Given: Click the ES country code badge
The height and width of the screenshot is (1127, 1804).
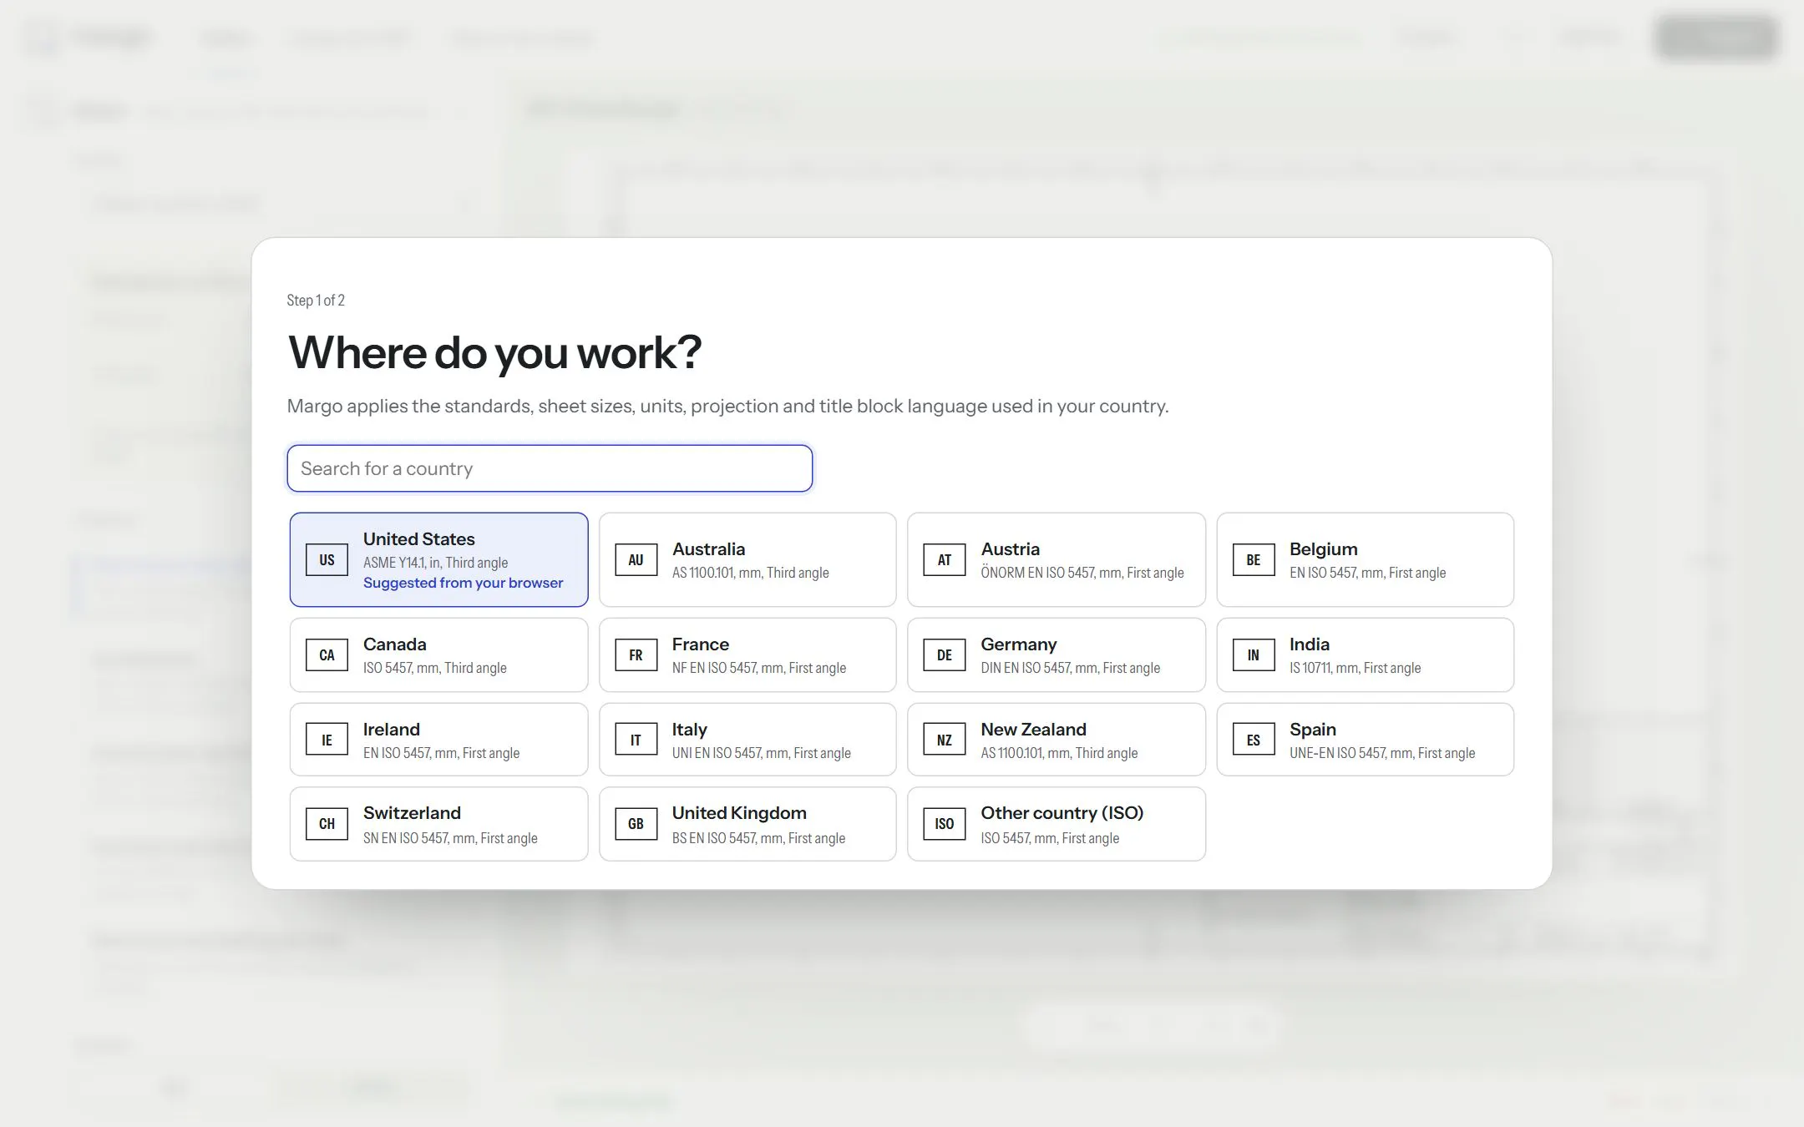Looking at the screenshot, I should click(x=1254, y=740).
